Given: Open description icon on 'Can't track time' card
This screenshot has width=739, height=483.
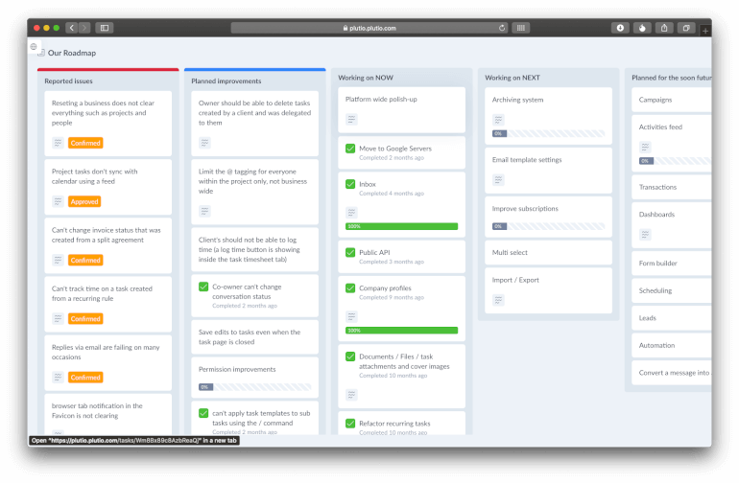Looking at the screenshot, I should [58, 319].
